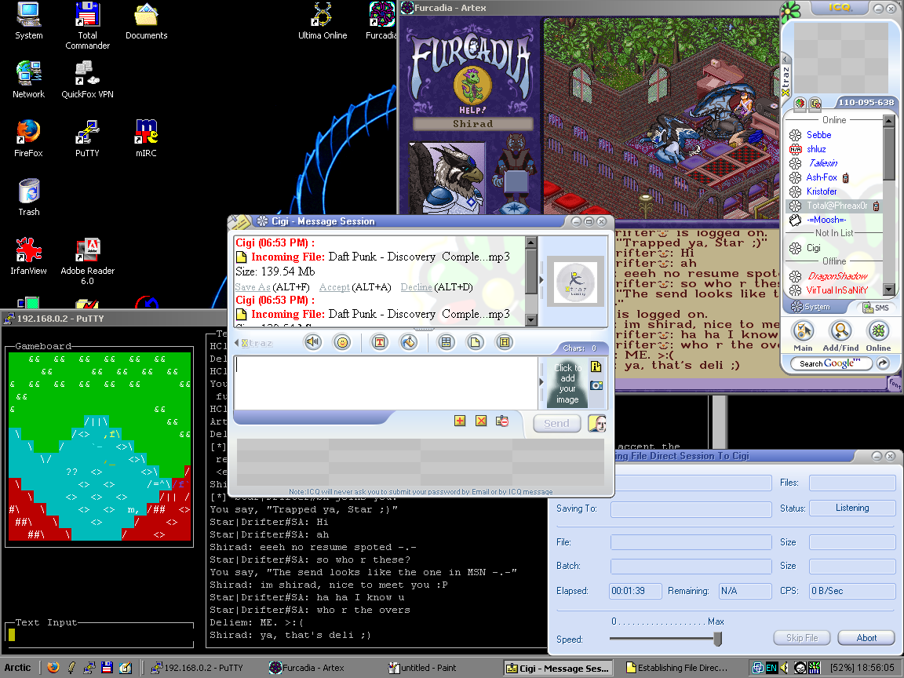Image resolution: width=904 pixels, height=678 pixels.
Task: Expand the Xtraz panel arrow in message toolbar
Action: (x=236, y=342)
